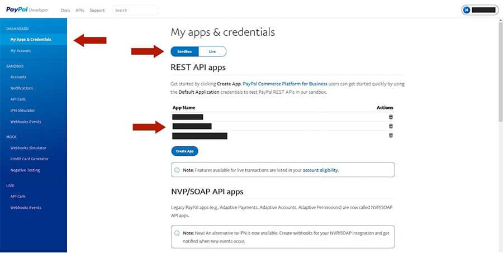Click the Search input field
The height and width of the screenshot is (253, 503).
[135, 10]
